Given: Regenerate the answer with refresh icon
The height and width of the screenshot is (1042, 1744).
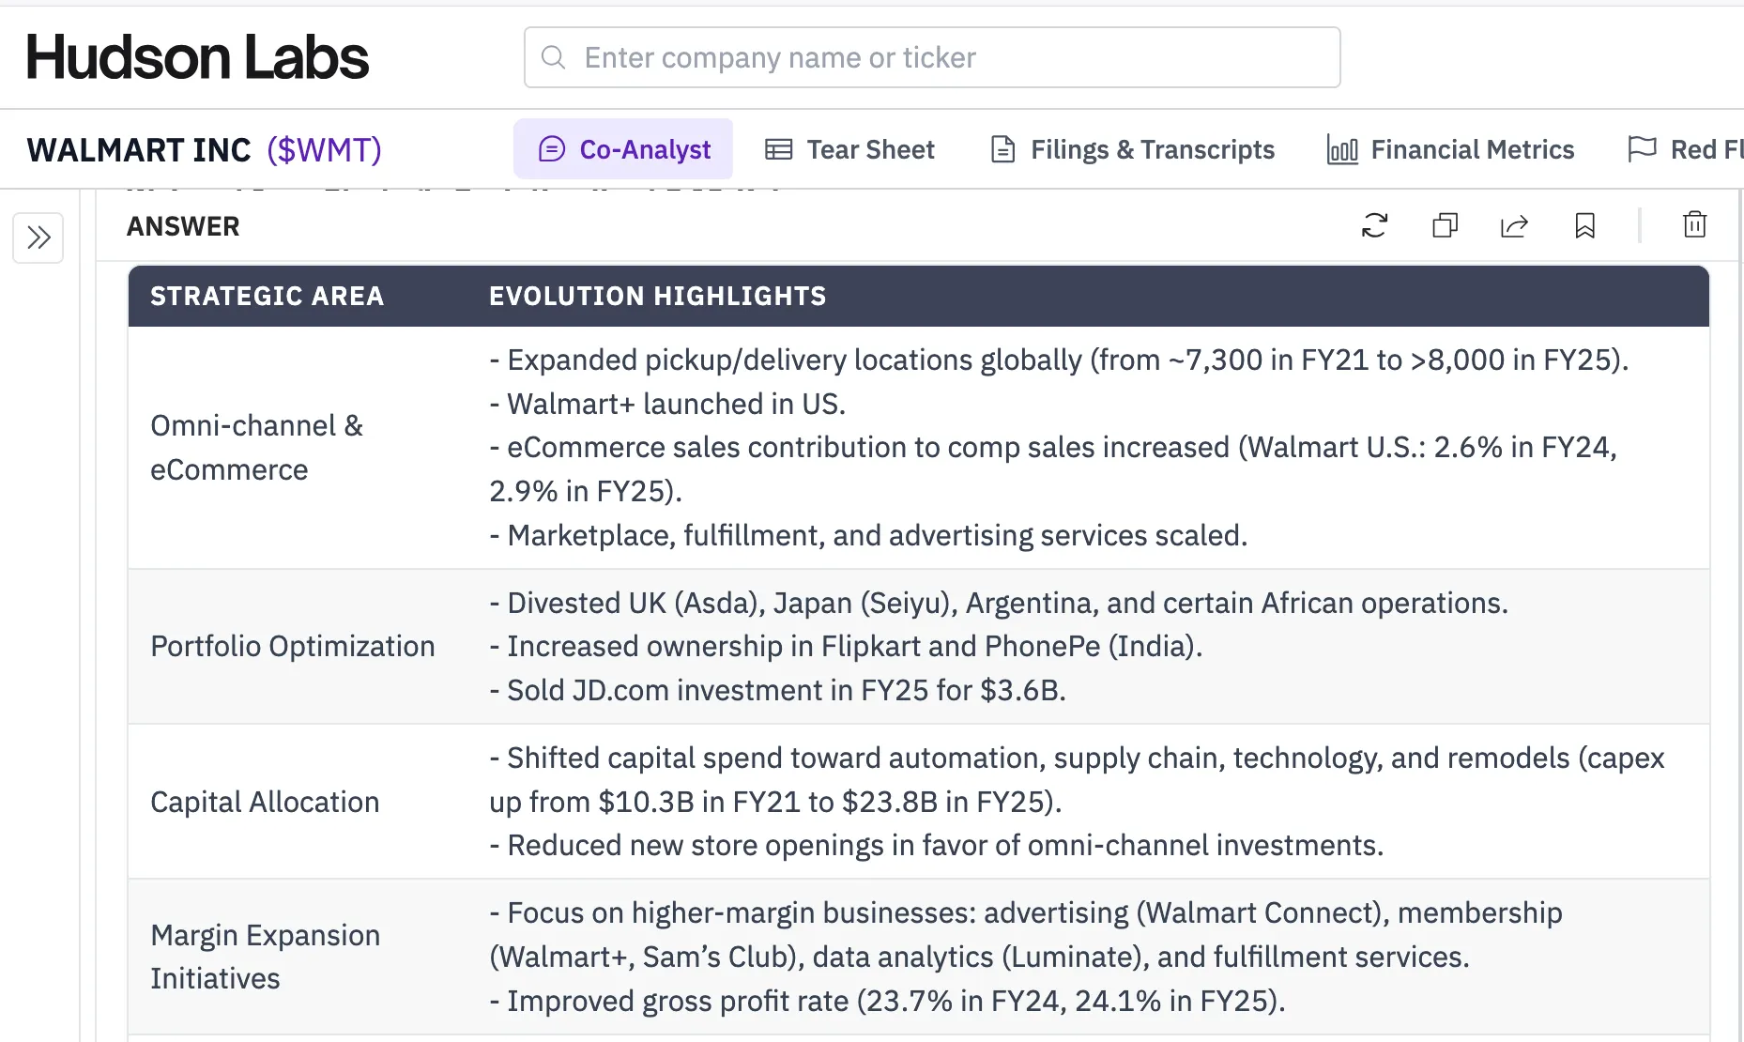Looking at the screenshot, I should 1374,225.
